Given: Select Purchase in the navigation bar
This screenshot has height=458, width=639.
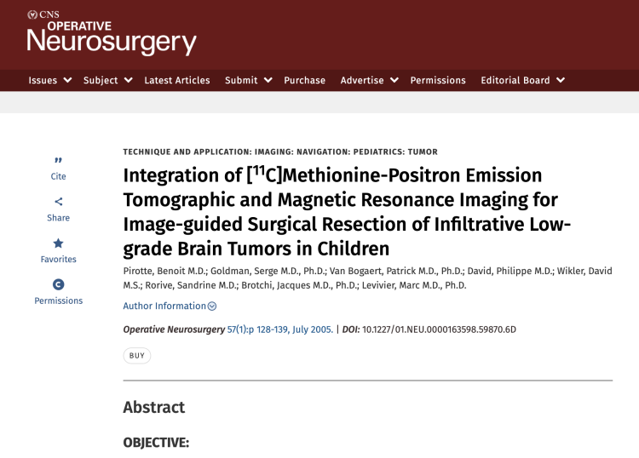Looking at the screenshot, I should pos(304,80).
